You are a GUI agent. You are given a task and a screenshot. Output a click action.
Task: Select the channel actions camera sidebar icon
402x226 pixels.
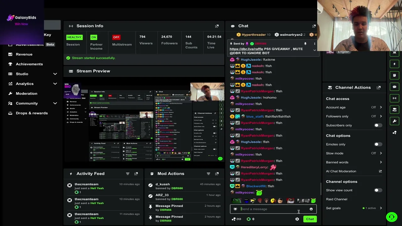pyautogui.click(x=394, y=110)
